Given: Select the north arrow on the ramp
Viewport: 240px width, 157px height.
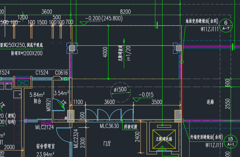Looking at the screenshot, I should (x=124, y=53).
